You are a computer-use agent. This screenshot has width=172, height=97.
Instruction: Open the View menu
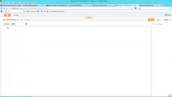7,3
